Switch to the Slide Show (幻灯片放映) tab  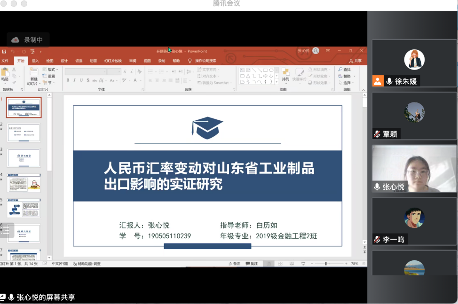click(113, 61)
